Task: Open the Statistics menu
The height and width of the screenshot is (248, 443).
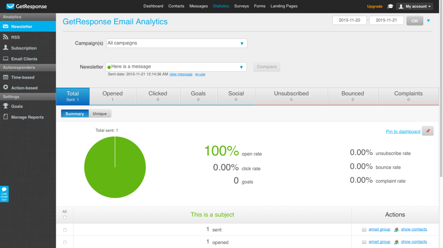Action: 221,6
